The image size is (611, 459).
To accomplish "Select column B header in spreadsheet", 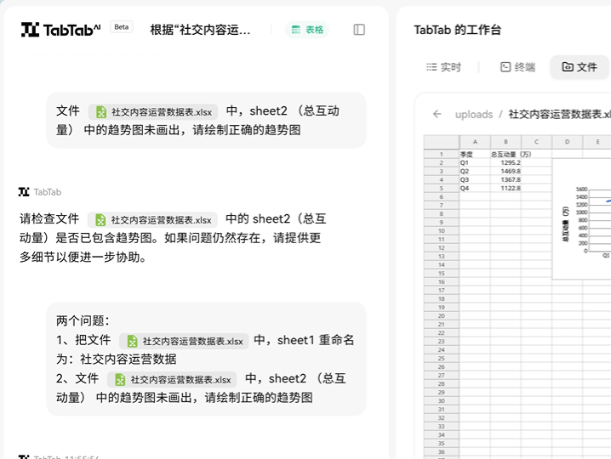I will [x=505, y=142].
